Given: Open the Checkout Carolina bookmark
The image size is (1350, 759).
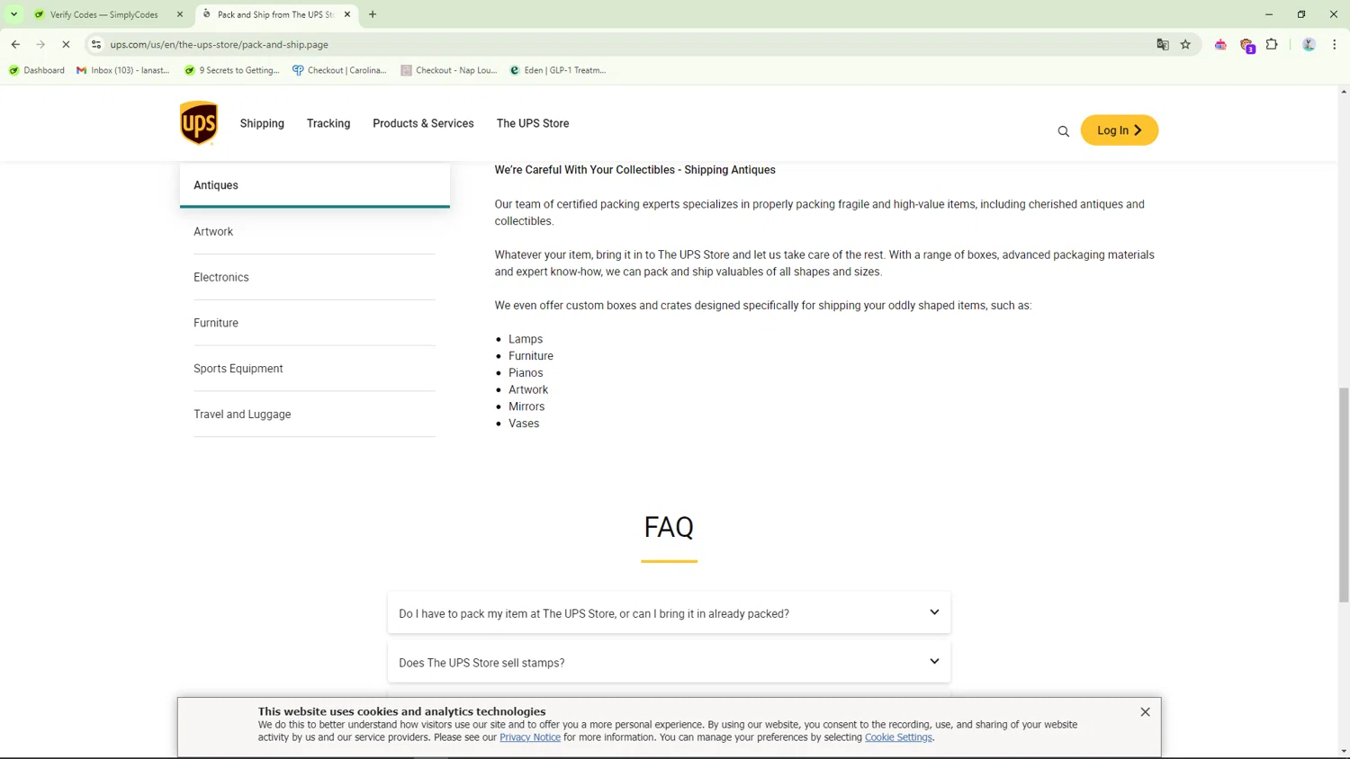Looking at the screenshot, I should tap(339, 70).
